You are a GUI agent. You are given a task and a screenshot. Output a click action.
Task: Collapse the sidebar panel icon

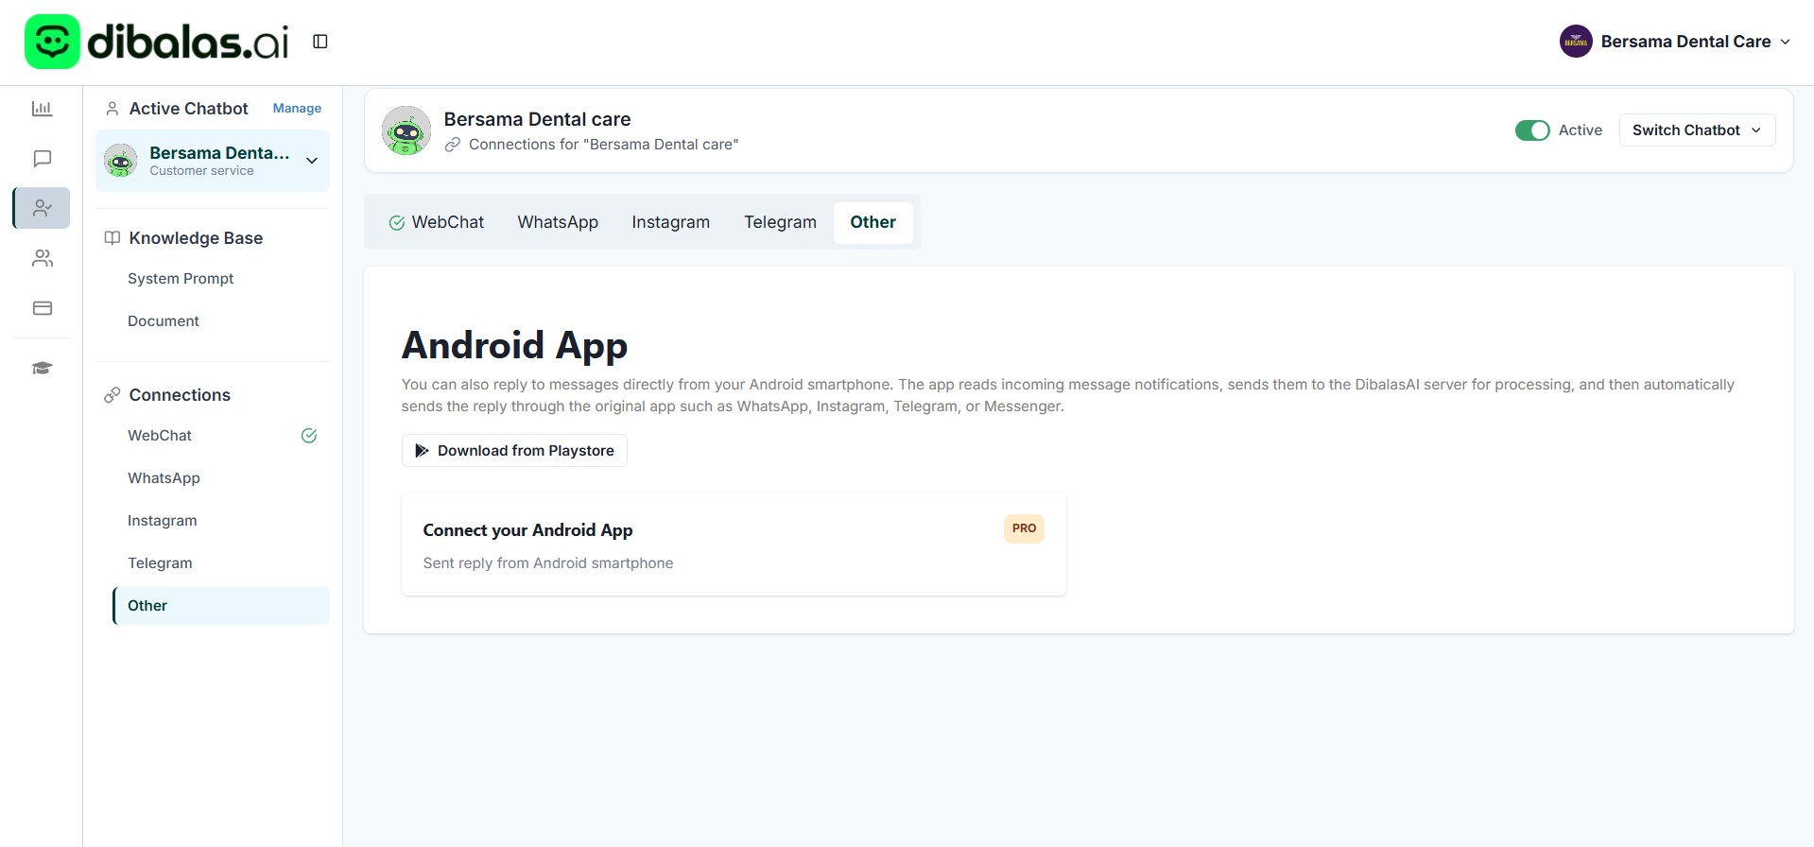pos(320,42)
